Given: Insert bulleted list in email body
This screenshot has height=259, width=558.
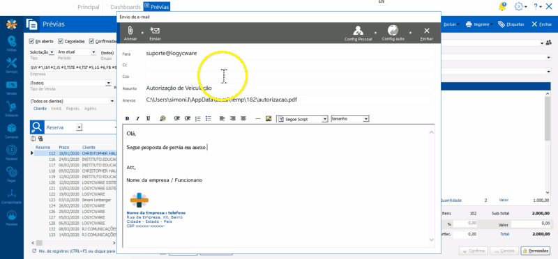Looking at the screenshot, I should pos(209,118).
